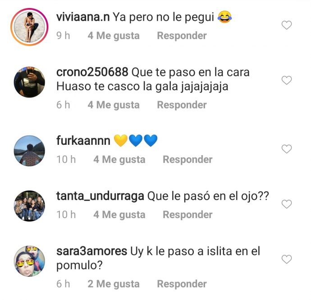View who liked furkaannn's comment

(119, 160)
